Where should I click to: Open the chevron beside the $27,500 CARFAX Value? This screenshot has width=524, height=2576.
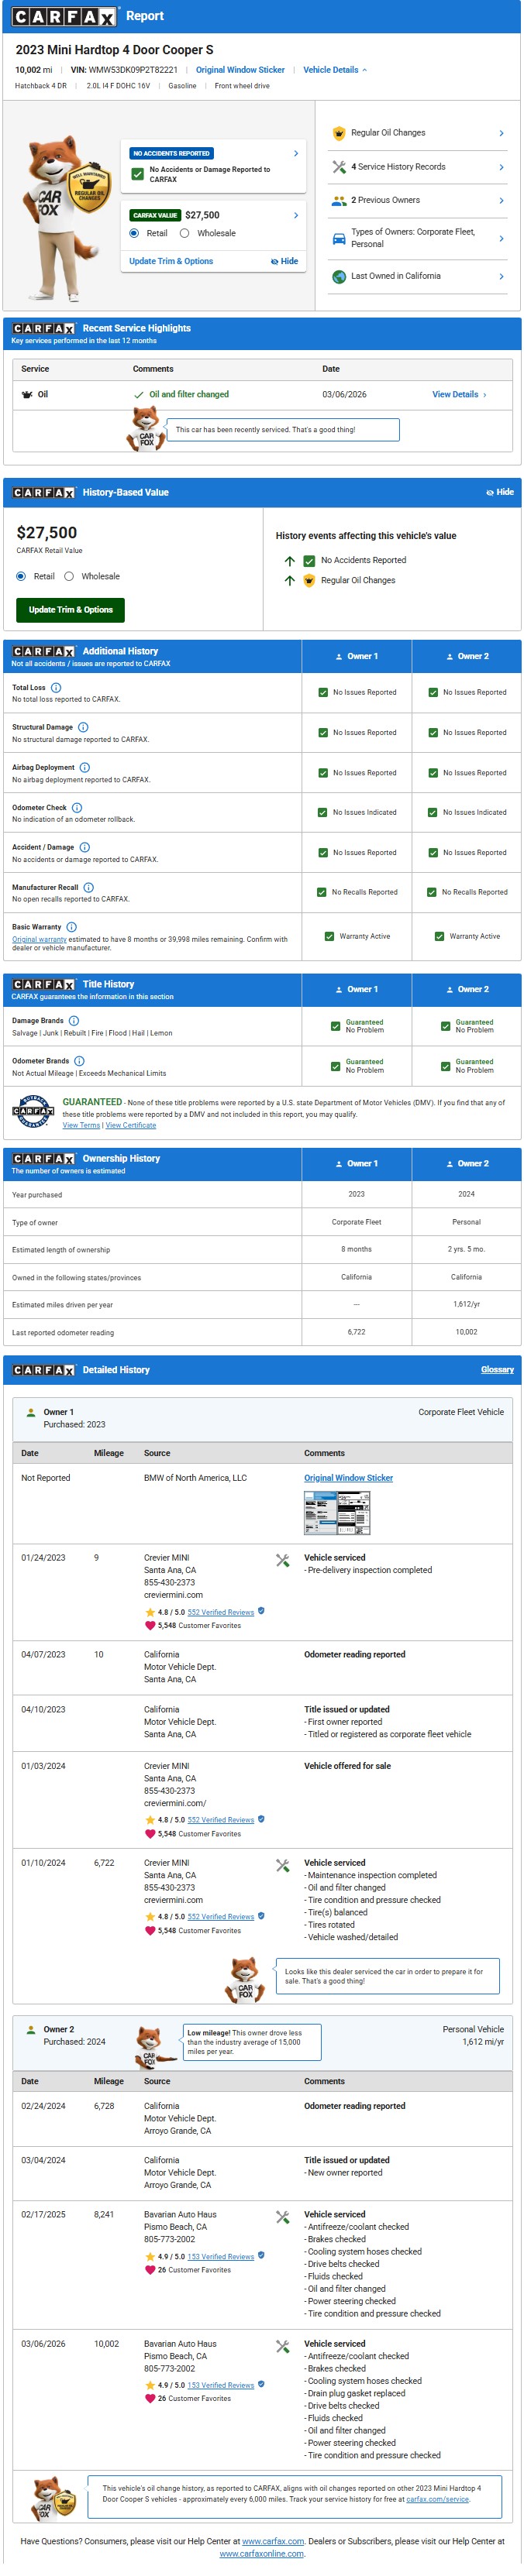(x=296, y=215)
